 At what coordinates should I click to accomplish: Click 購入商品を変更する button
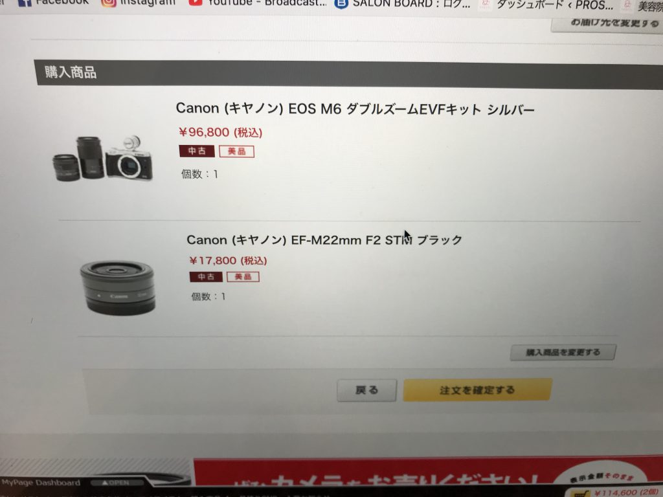point(563,352)
